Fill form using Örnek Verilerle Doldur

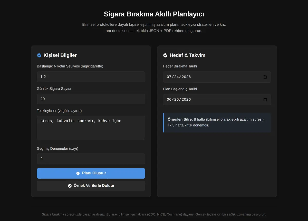point(91,186)
